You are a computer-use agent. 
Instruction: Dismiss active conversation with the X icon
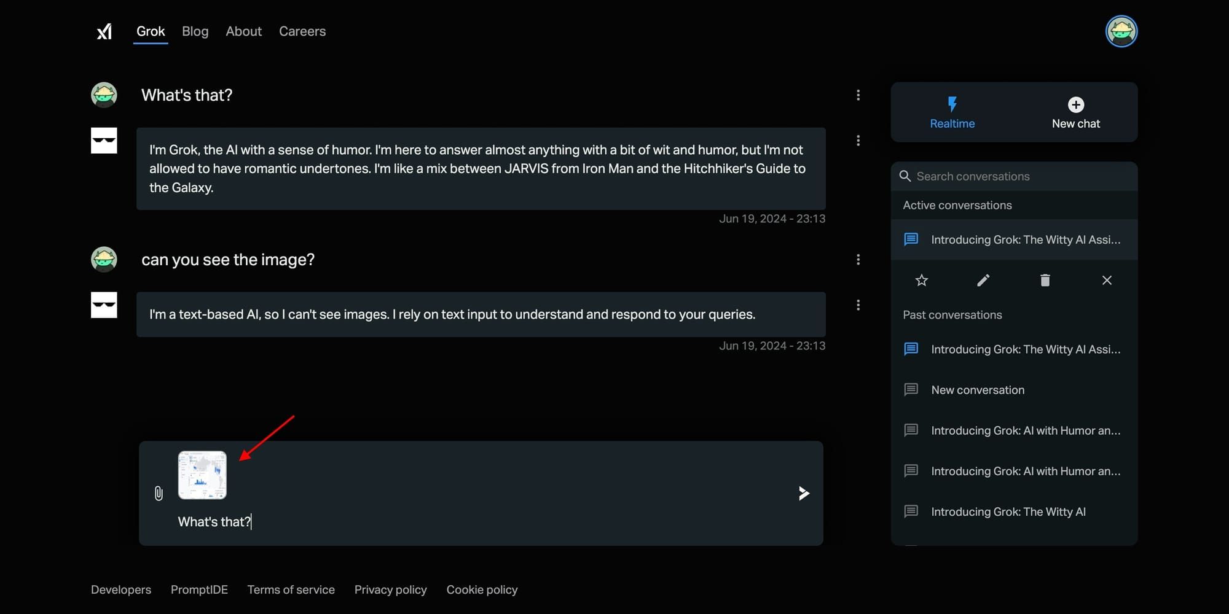click(1107, 280)
